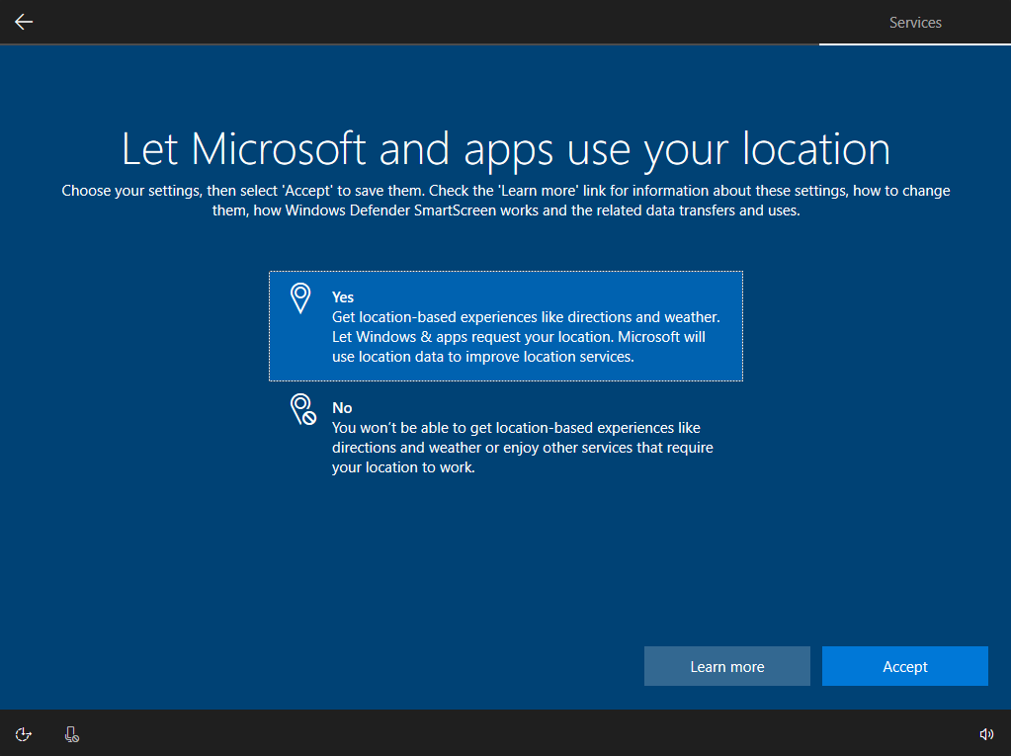Viewport: 1011px width, 756px height.
Task: Click the blocked location icon beside No
Action: click(302, 409)
